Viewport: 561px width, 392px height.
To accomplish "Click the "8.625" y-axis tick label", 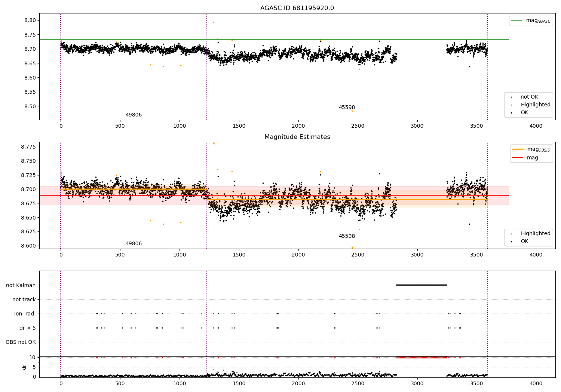I will 28,231.
